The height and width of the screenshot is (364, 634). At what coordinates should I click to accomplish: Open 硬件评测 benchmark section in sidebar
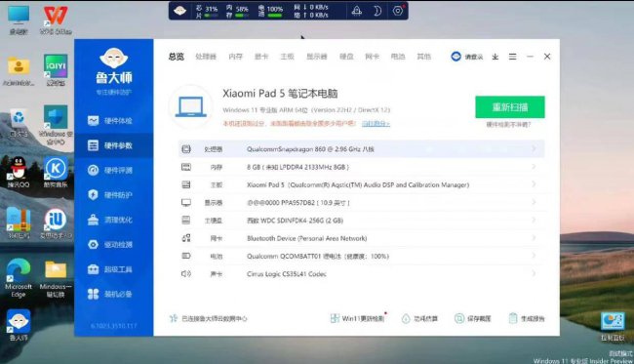click(x=110, y=170)
